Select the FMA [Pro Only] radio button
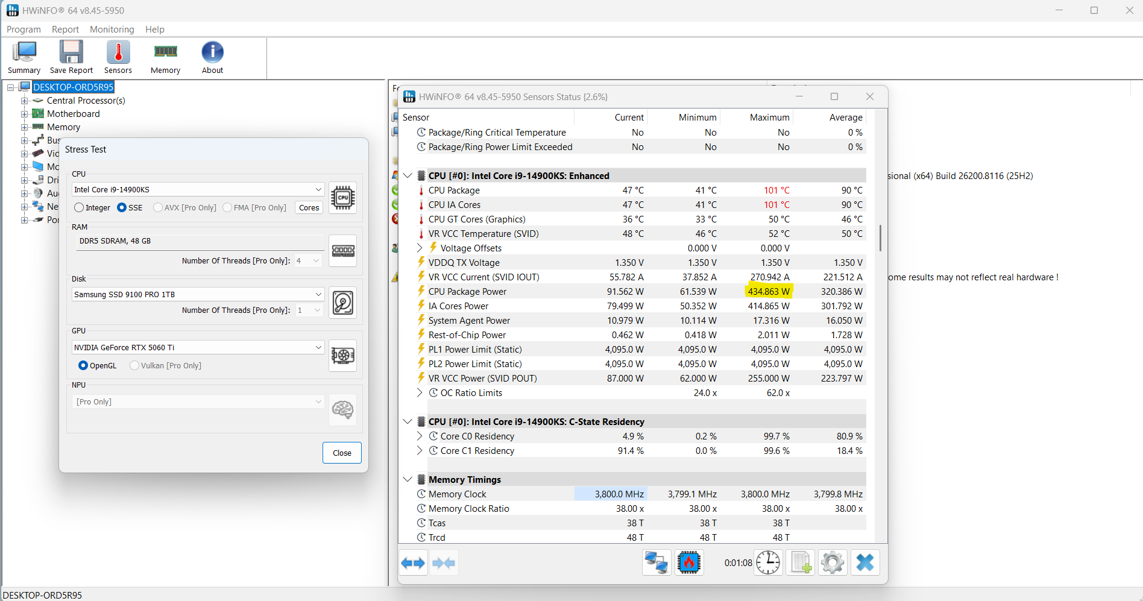Image resolution: width=1143 pixels, height=601 pixels. 227,207
